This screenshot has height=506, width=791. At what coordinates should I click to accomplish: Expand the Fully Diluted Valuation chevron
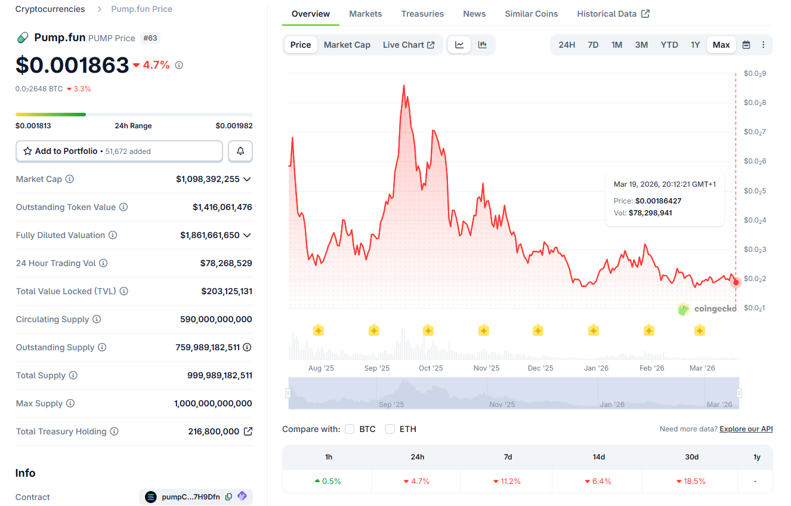pos(247,235)
